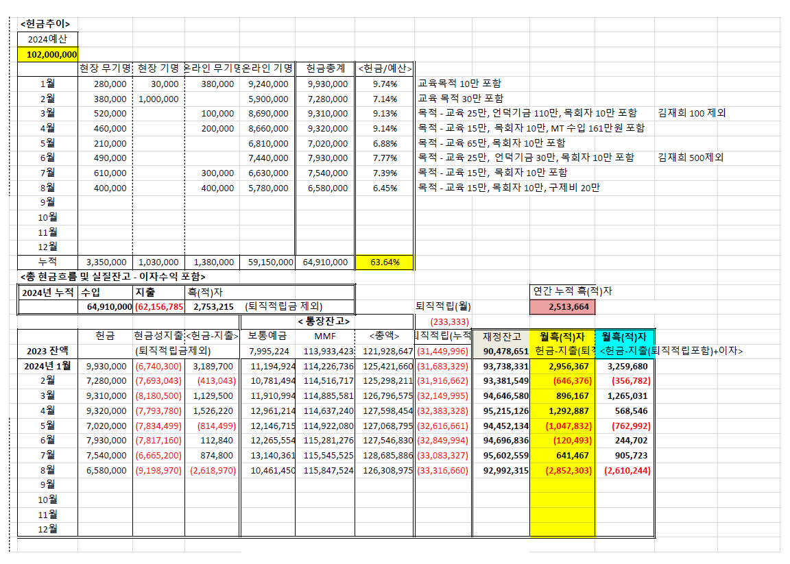Image resolution: width=790 pixels, height=564 pixels.
Task: Click the red (2,852,303) cell for 8월
Action: coord(562,470)
